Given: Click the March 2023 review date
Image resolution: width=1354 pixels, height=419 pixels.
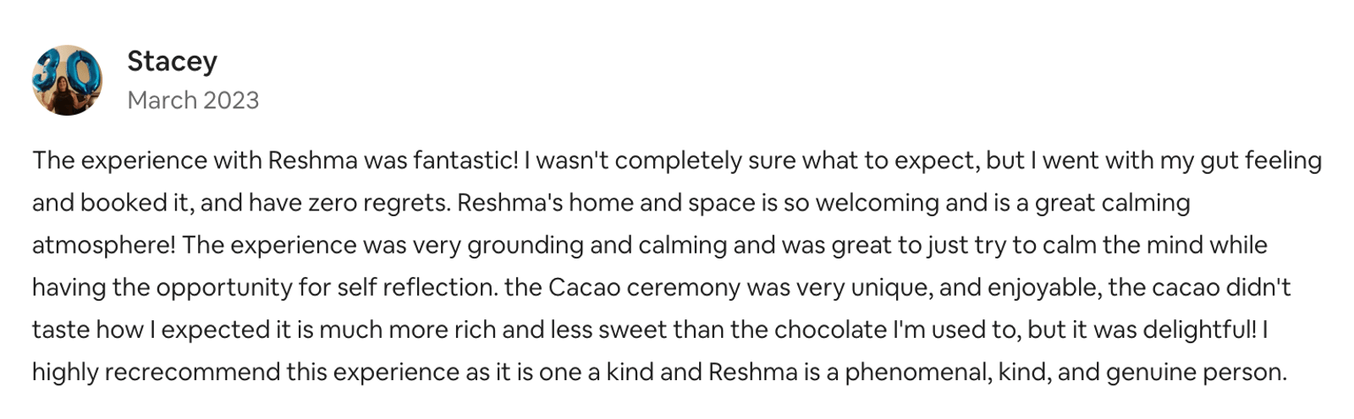Looking at the screenshot, I should tap(193, 100).
